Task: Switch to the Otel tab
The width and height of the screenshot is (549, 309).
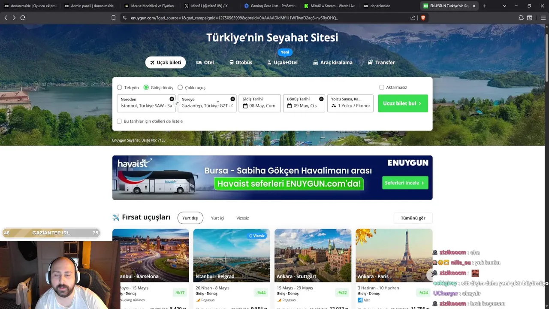Action: click(x=205, y=62)
